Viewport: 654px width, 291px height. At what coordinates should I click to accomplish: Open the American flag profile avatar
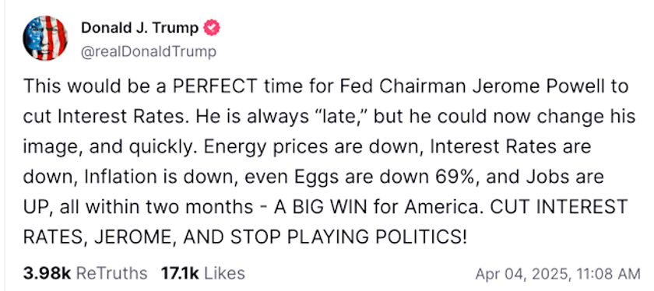coord(45,38)
